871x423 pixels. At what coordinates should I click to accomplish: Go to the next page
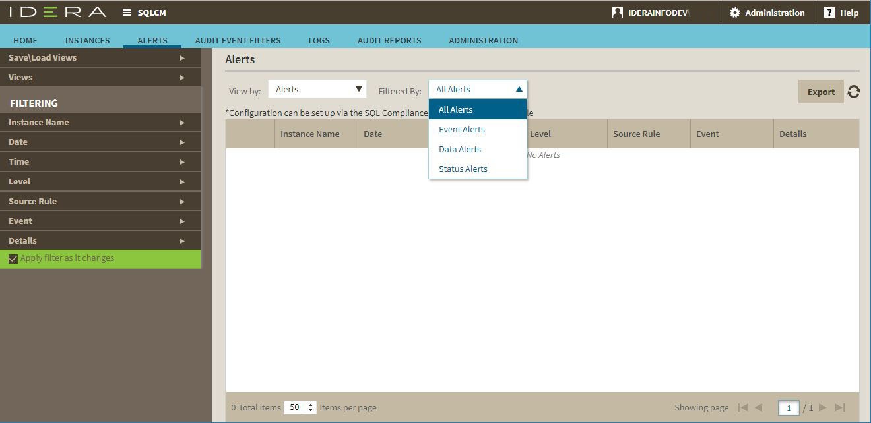(x=823, y=407)
